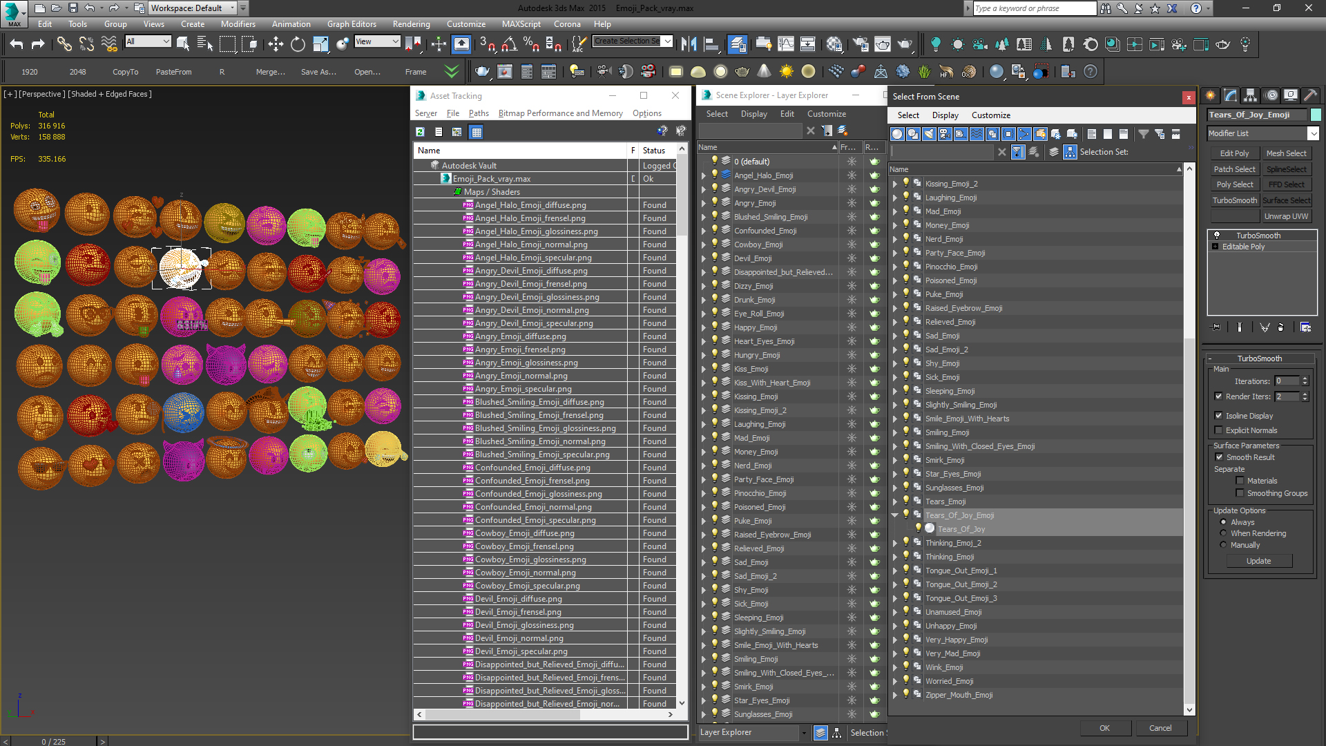Viewport: 1326px width, 746px height.
Task: Click the Unwrap UVW modifier button
Action: pos(1286,216)
